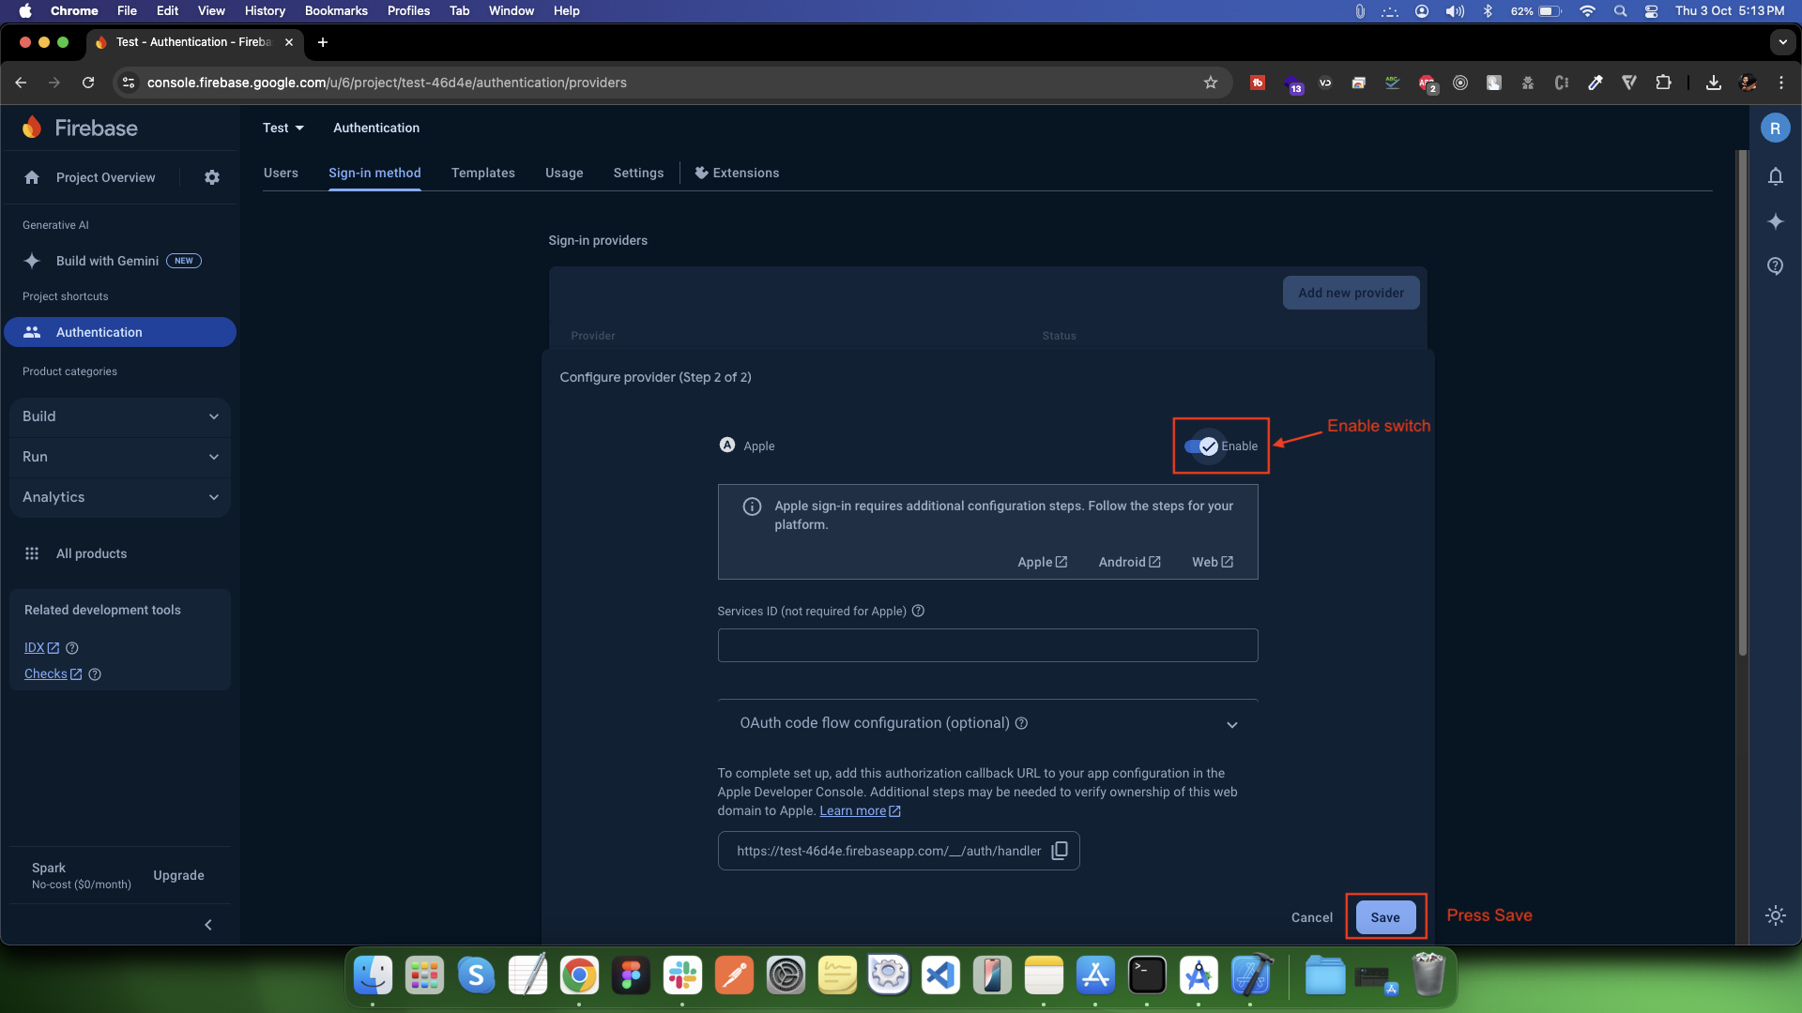
Task: Press Save to confirm Apple provider setup
Action: pyautogui.click(x=1386, y=916)
